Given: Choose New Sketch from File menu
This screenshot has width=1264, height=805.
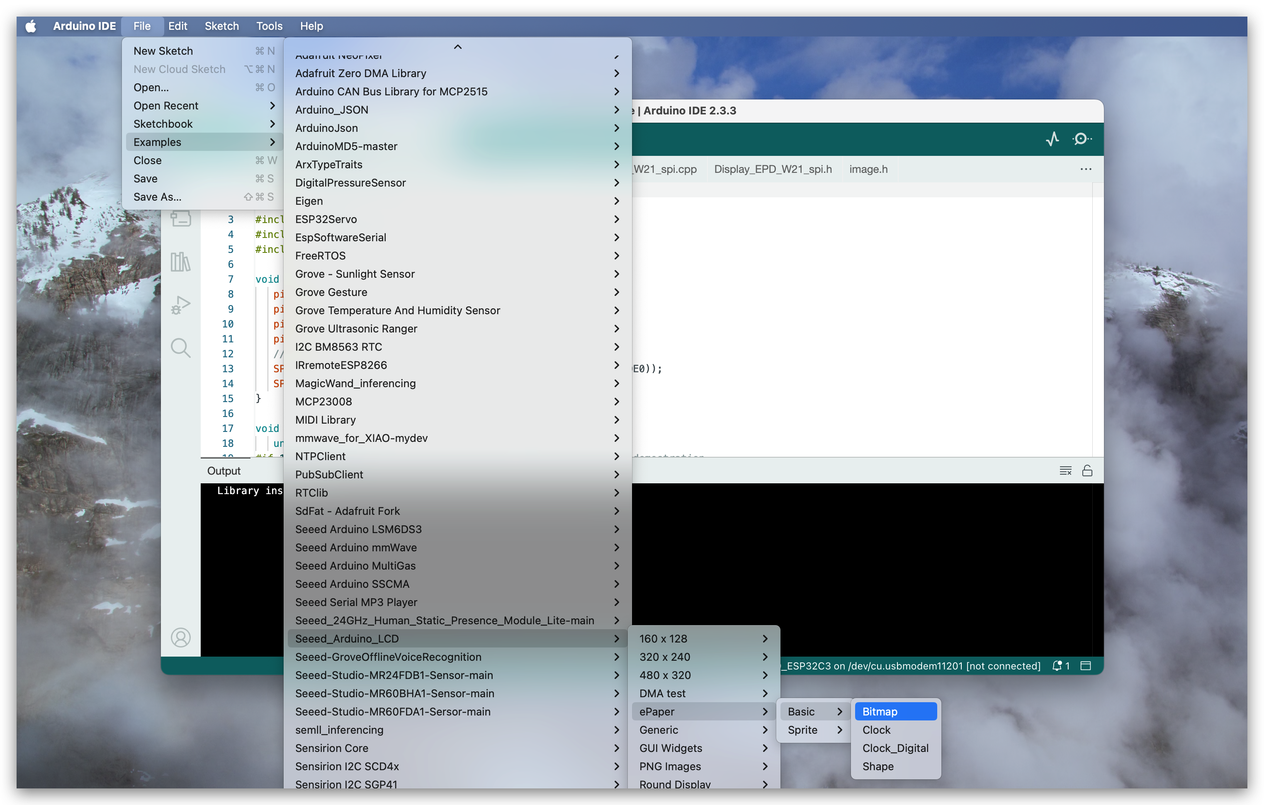Looking at the screenshot, I should [204, 51].
